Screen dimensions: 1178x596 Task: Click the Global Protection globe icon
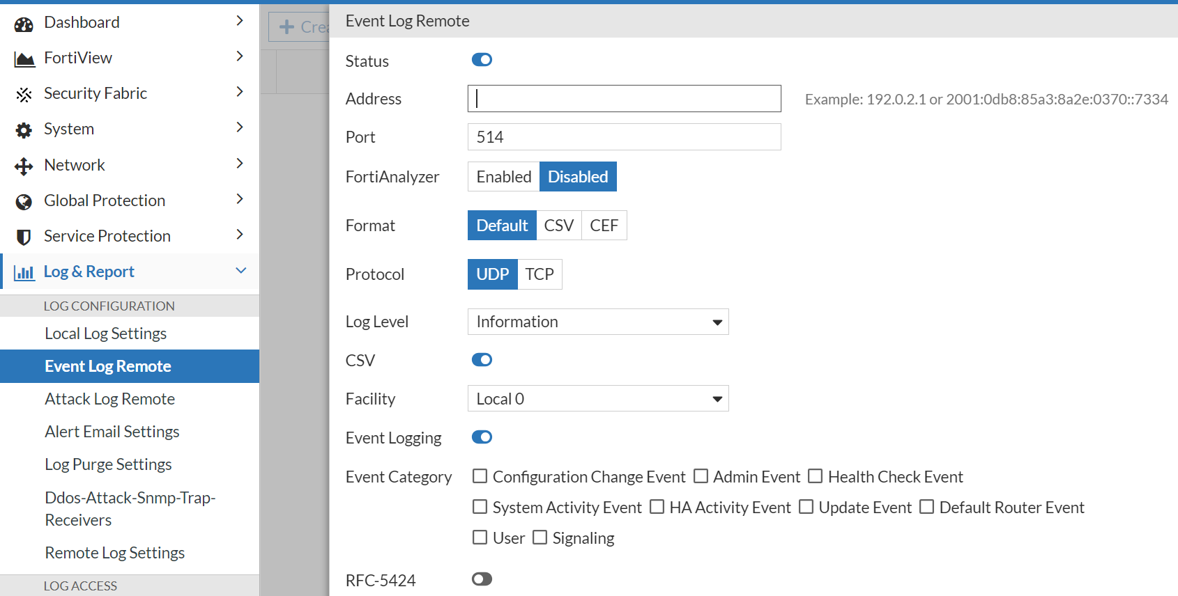tap(24, 202)
